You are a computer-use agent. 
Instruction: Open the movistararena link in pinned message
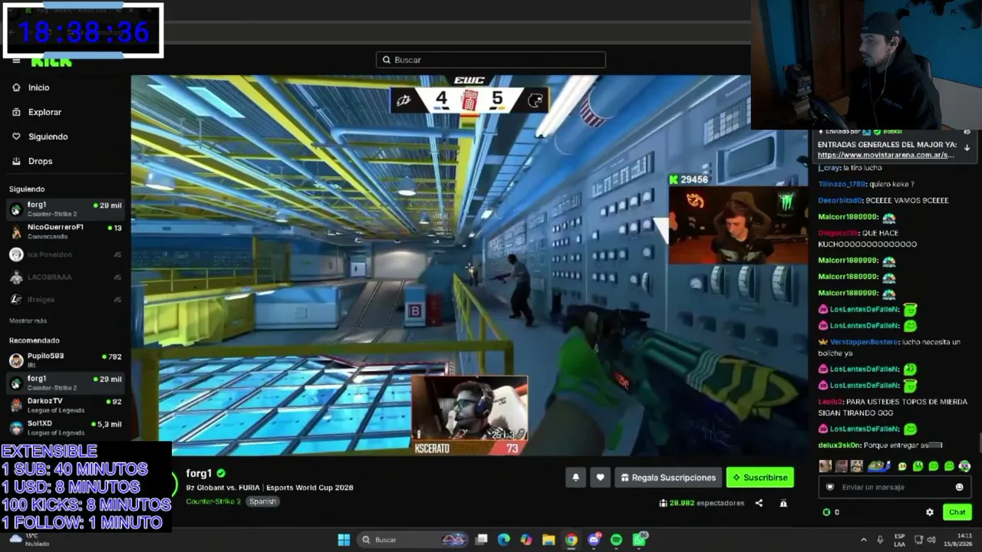click(886, 155)
